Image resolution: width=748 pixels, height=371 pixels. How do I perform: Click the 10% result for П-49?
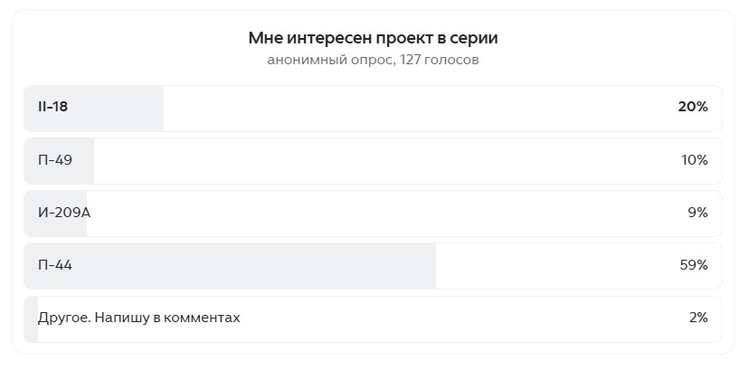(694, 160)
